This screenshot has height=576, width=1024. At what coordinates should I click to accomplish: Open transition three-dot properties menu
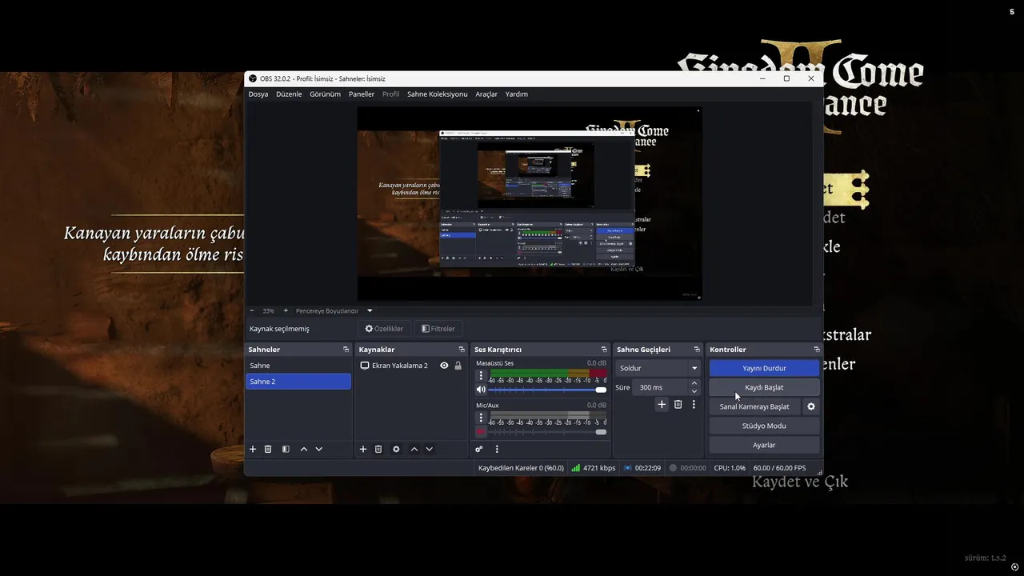[x=694, y=405]
